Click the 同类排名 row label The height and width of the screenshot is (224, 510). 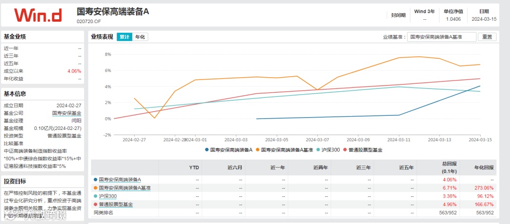103,213
